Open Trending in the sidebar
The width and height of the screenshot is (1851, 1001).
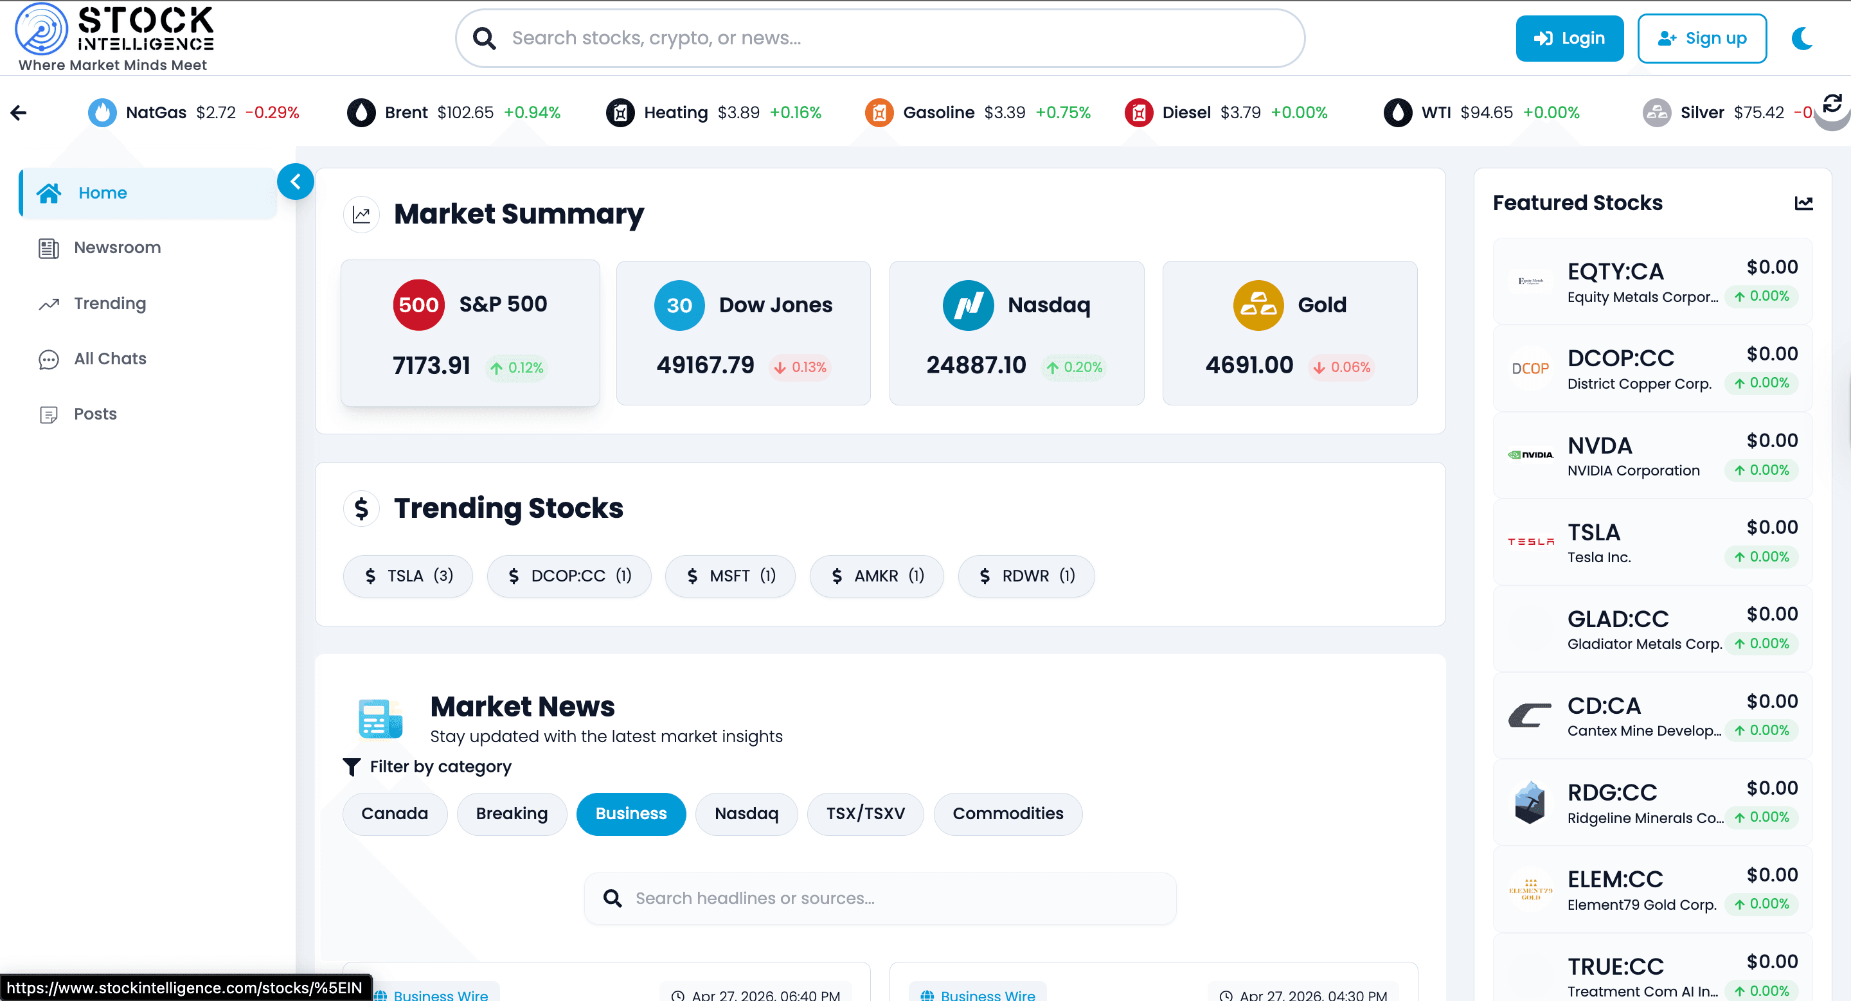pos(148,304)
